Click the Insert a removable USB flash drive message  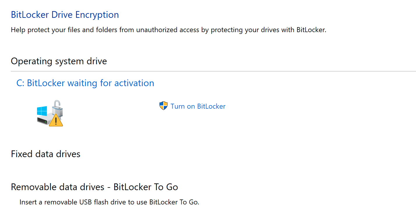point(109,202)
